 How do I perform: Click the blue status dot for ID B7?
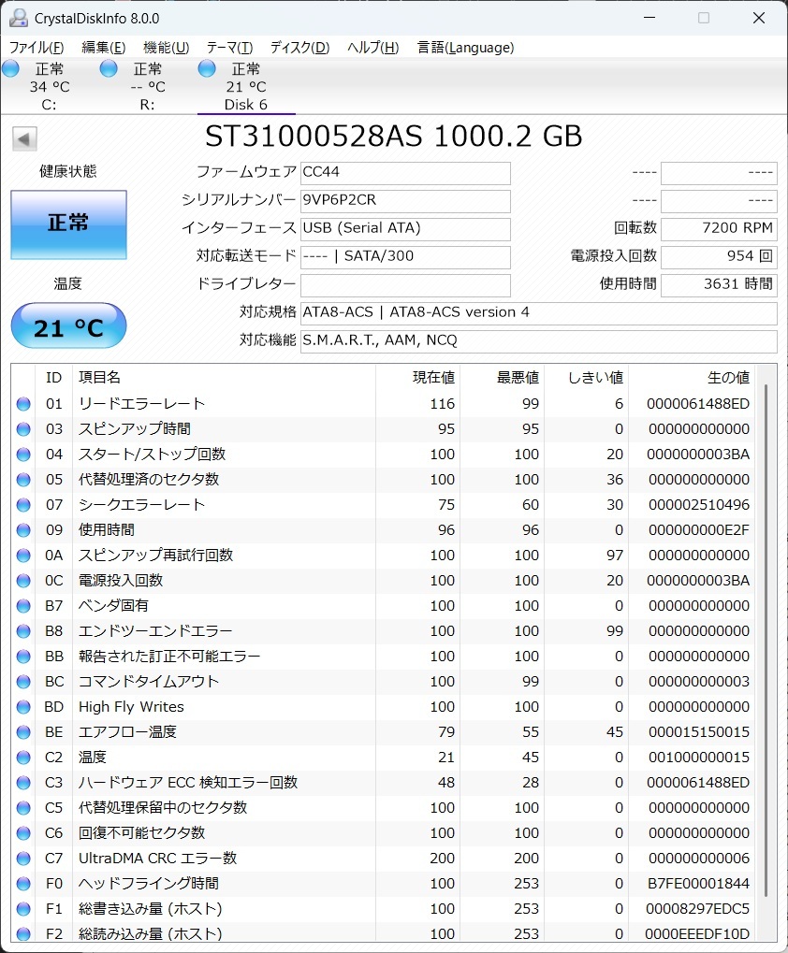[x=23, y=606]
